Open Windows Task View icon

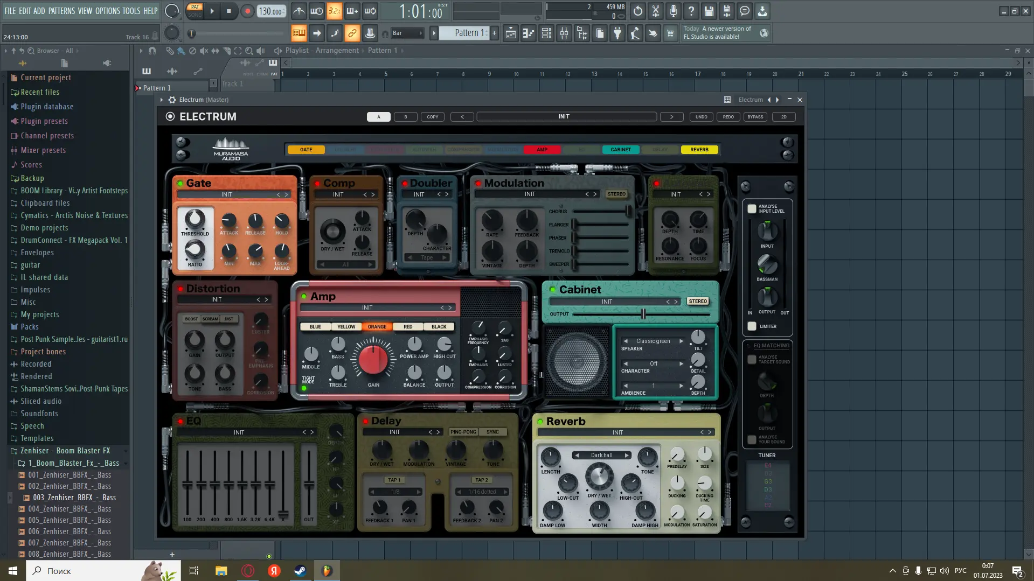(x=194, y=571)
